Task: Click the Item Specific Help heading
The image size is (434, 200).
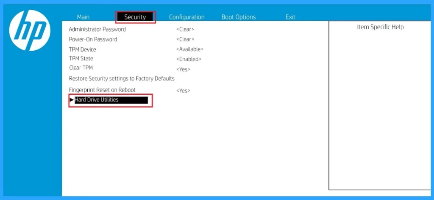Action: point(380,27)
